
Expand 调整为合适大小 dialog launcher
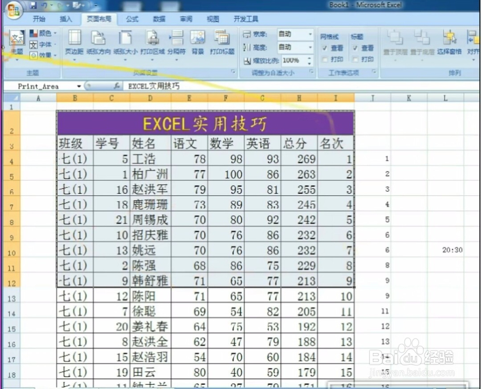[x=311, y=72]
